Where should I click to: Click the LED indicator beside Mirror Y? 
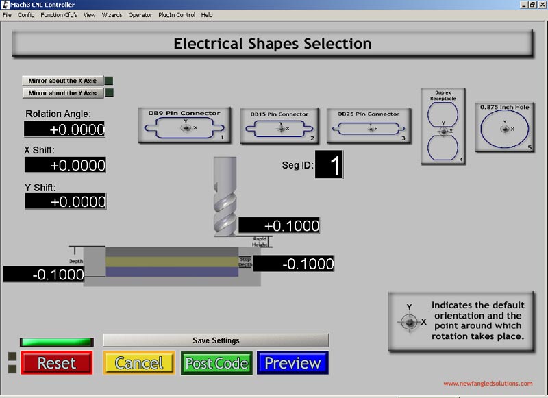coord(109,92)
